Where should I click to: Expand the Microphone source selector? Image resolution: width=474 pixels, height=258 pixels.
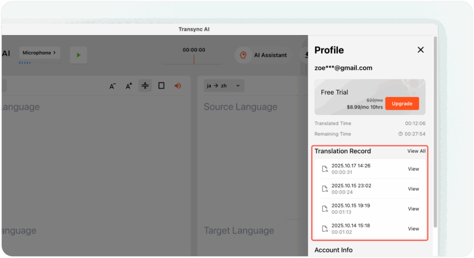(x=39, y=53)
